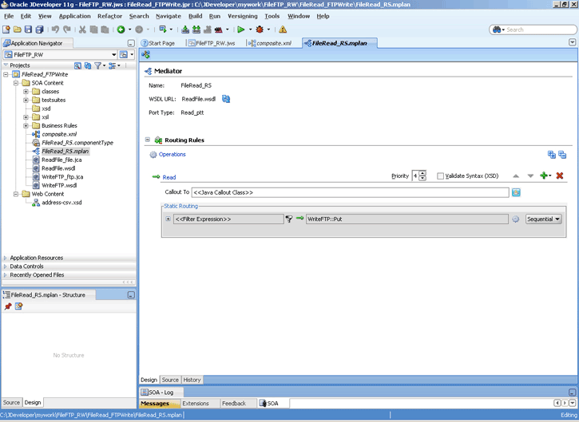
Task: Open the Extensions log tab
Action: pos(196,404)
